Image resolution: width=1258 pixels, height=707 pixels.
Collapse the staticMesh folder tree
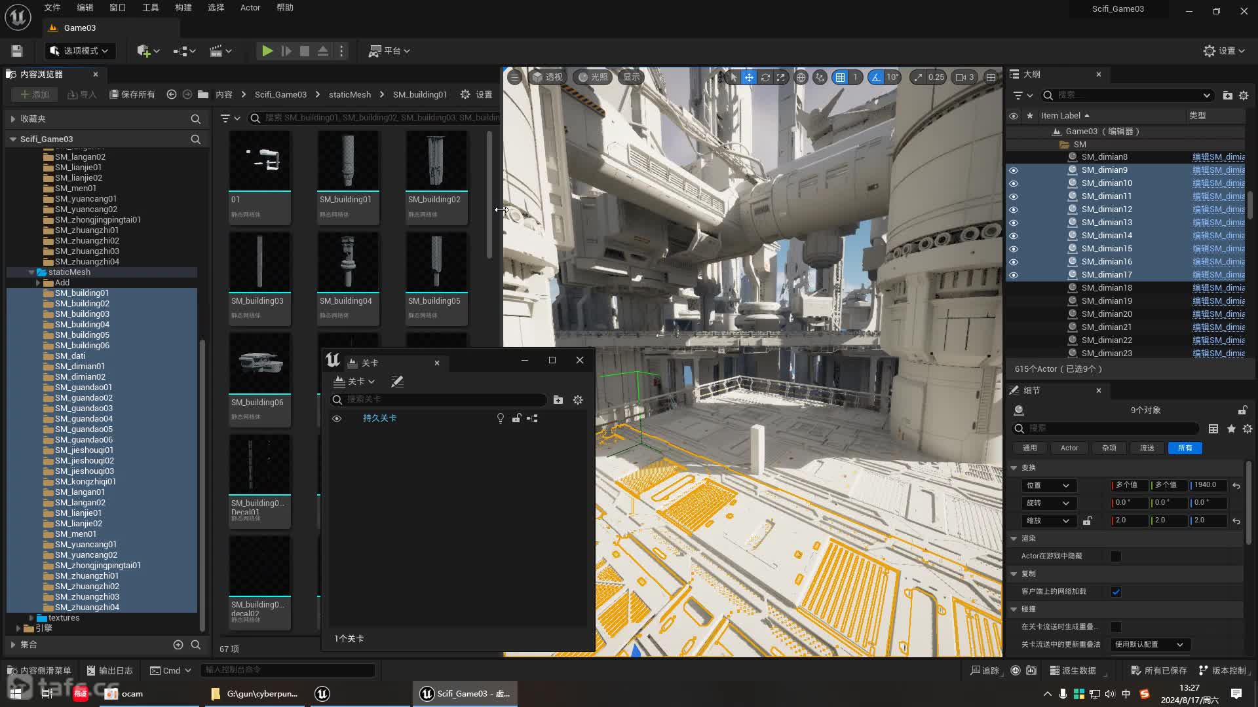click(31, 272)
